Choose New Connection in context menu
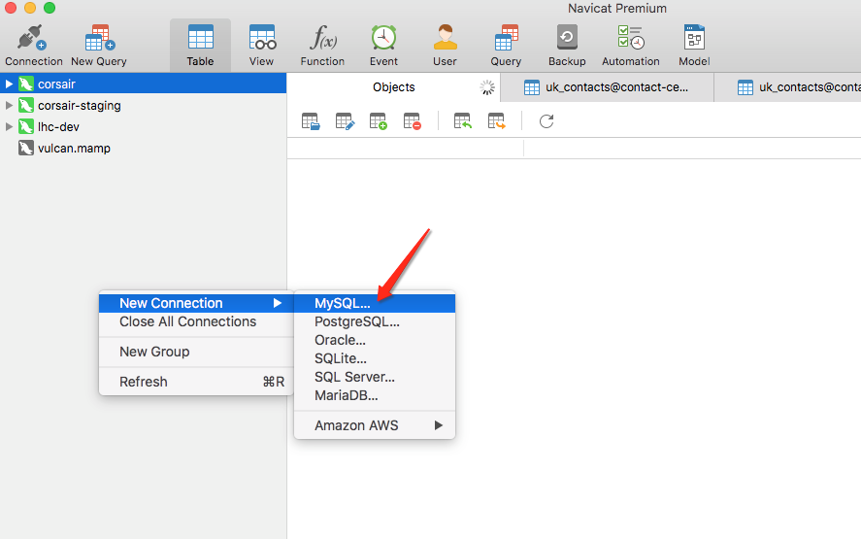Viewport: 861px width, 539px height. click(196, 303)
